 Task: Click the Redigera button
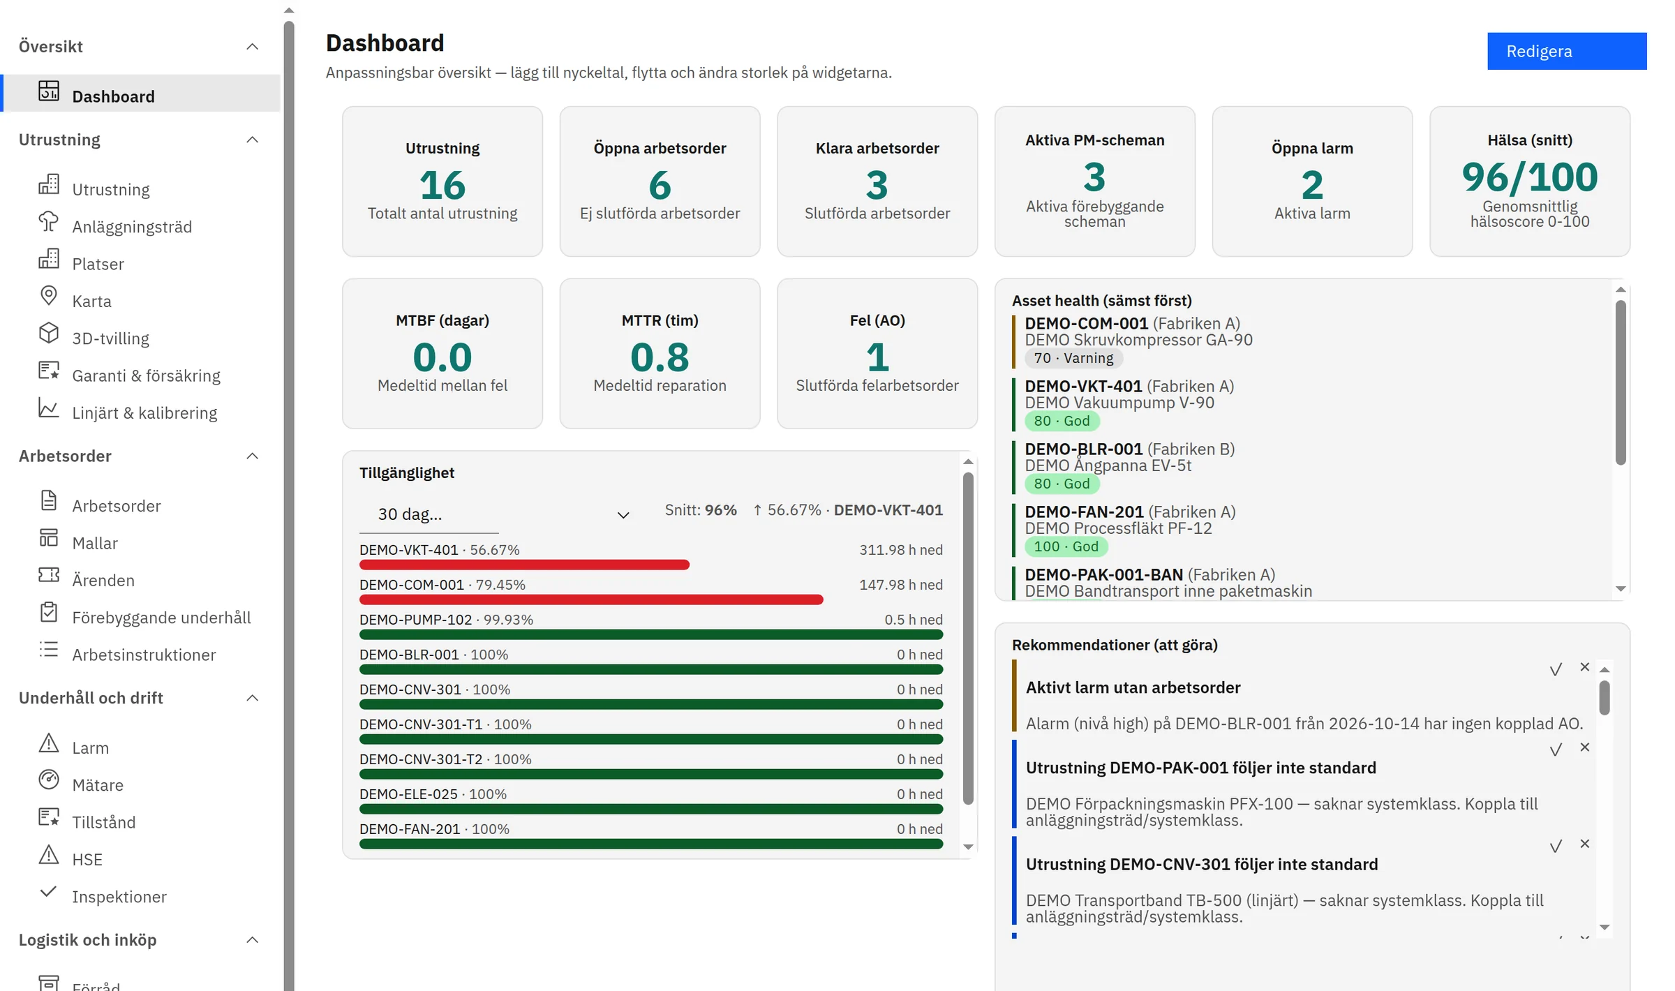point(1567,51)
